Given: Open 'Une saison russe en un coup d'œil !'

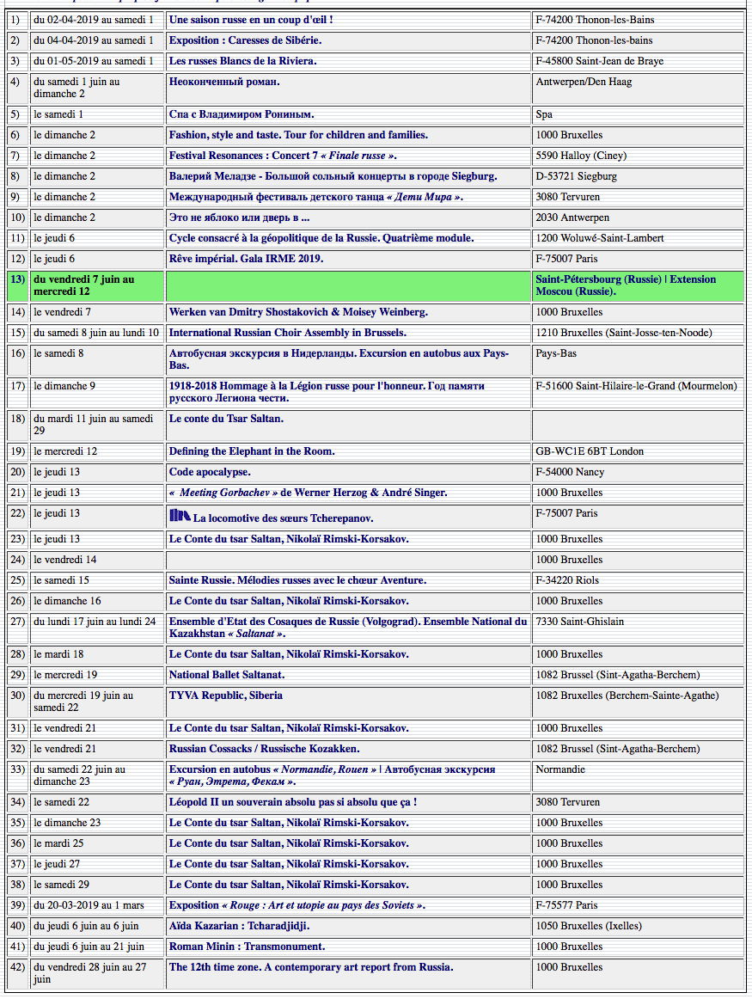Looking at the screenshot, I should (x=251, y=20).
